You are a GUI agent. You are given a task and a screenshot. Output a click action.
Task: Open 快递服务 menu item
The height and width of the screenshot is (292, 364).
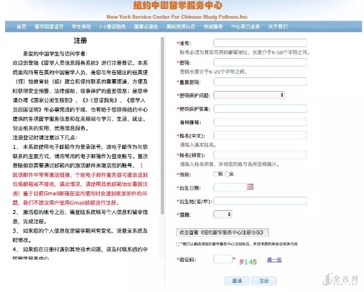pos(213,27)
